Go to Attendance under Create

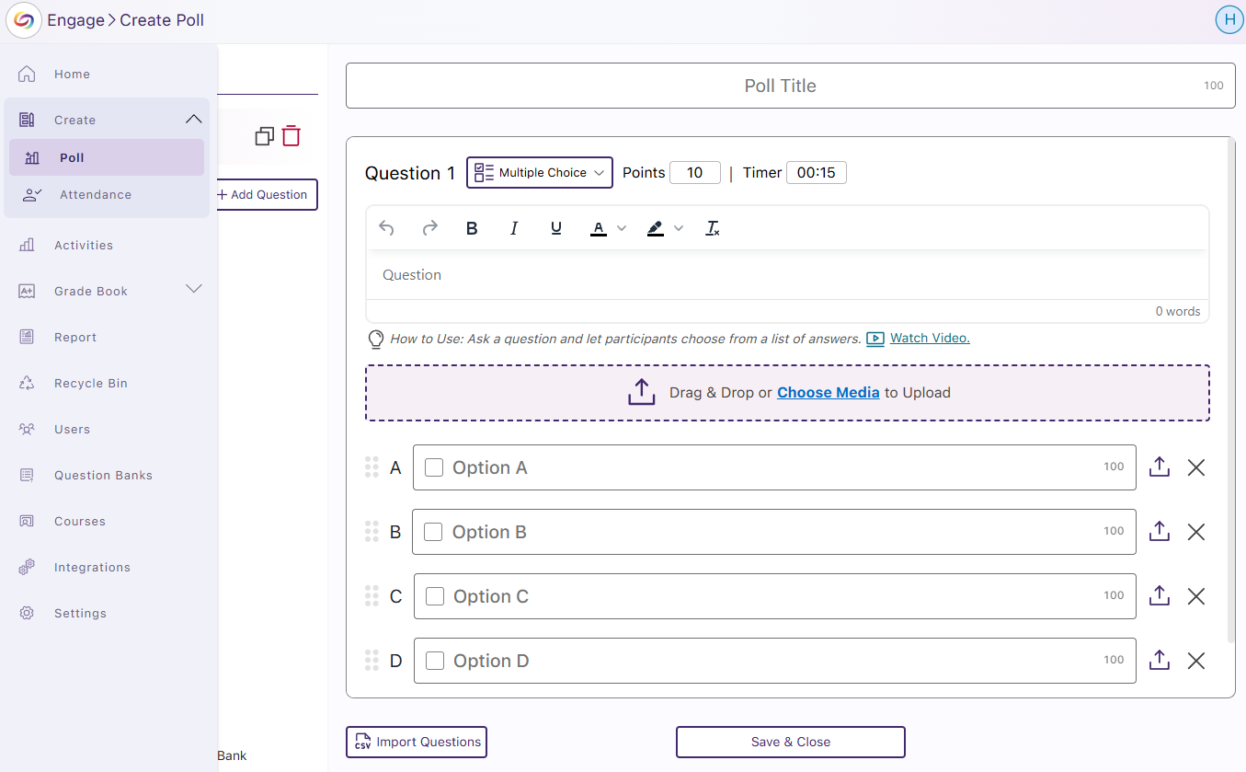[96, 194]
